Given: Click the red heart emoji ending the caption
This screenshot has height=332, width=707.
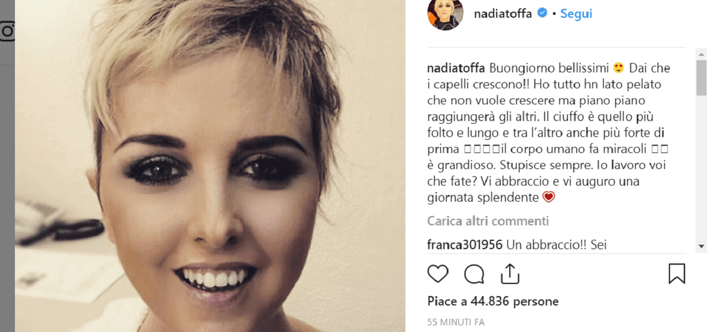Looking at the screenshot, I should 548,197.
